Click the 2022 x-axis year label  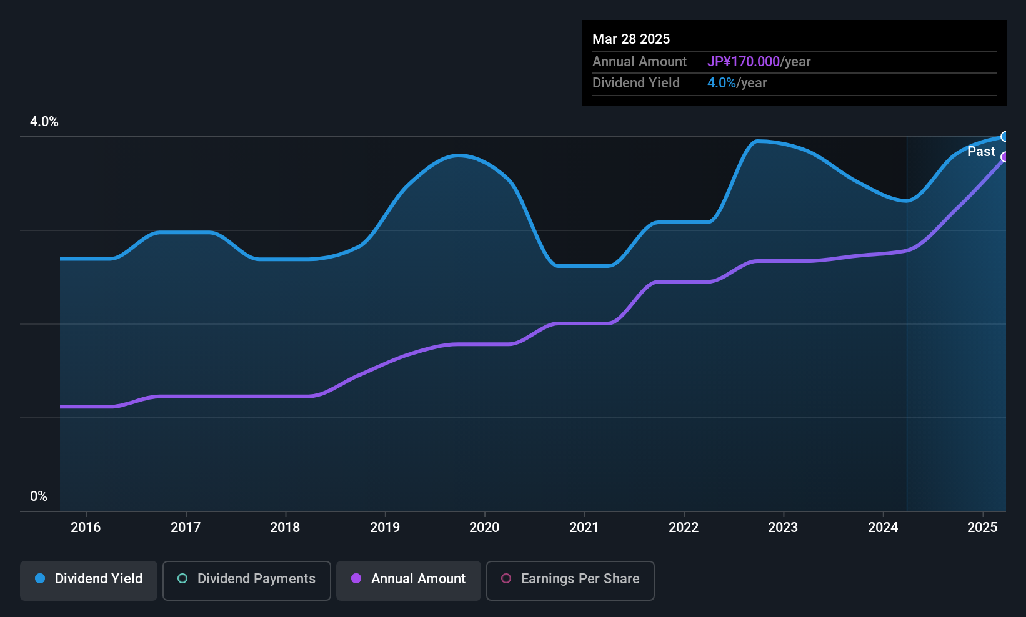click(684, 528)
